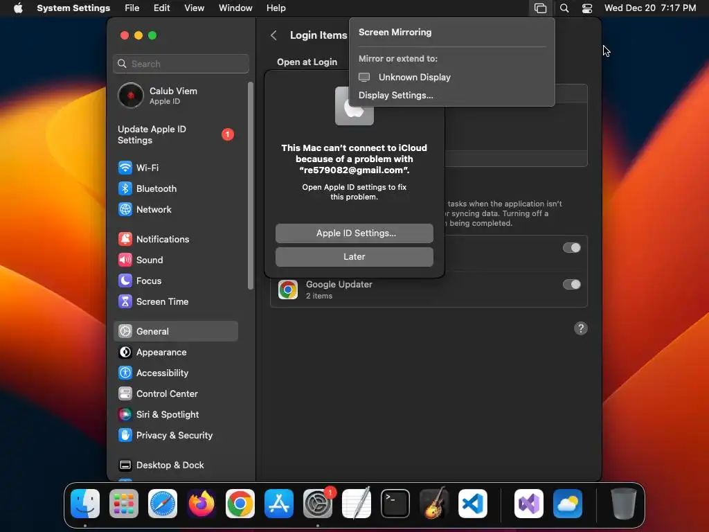Launch Google Chrome from the Dock

coord(240,504)
